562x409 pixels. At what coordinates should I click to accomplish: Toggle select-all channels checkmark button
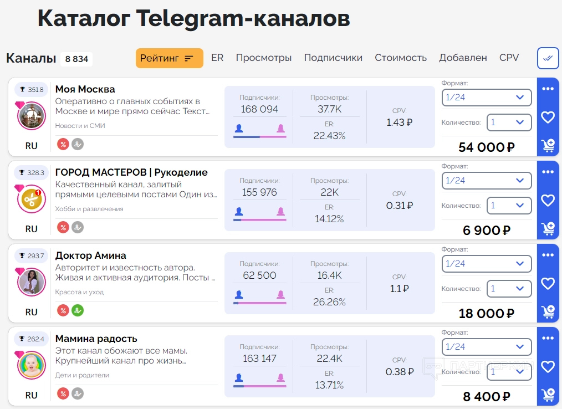(548, 58)
